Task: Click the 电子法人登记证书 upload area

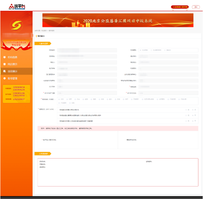Action: 78,140
